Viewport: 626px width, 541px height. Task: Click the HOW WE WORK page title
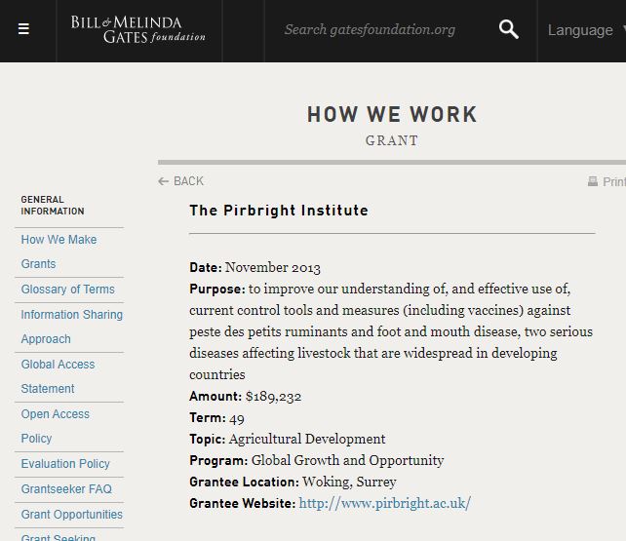point(392,115)
